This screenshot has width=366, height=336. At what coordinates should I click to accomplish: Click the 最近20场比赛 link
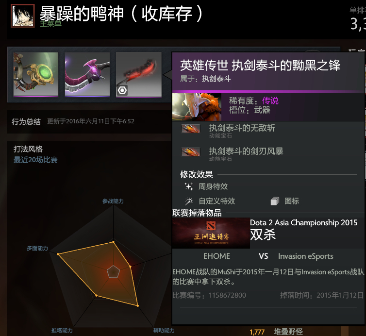tap(35, 160)
